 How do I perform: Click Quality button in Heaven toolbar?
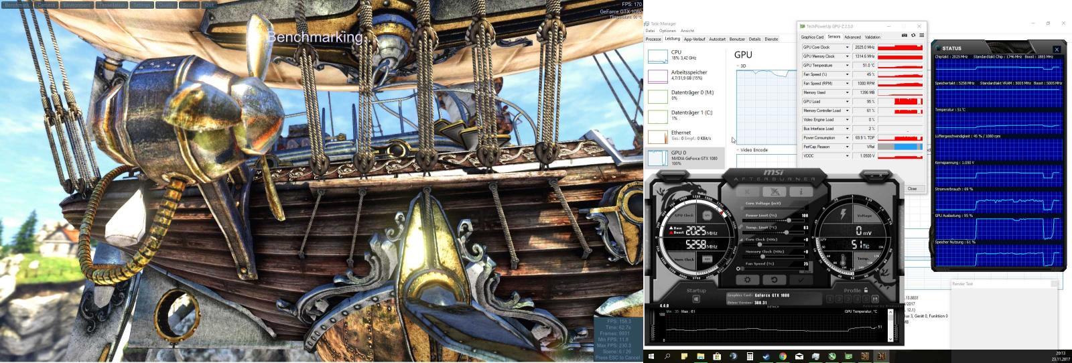tap(167, 5)
